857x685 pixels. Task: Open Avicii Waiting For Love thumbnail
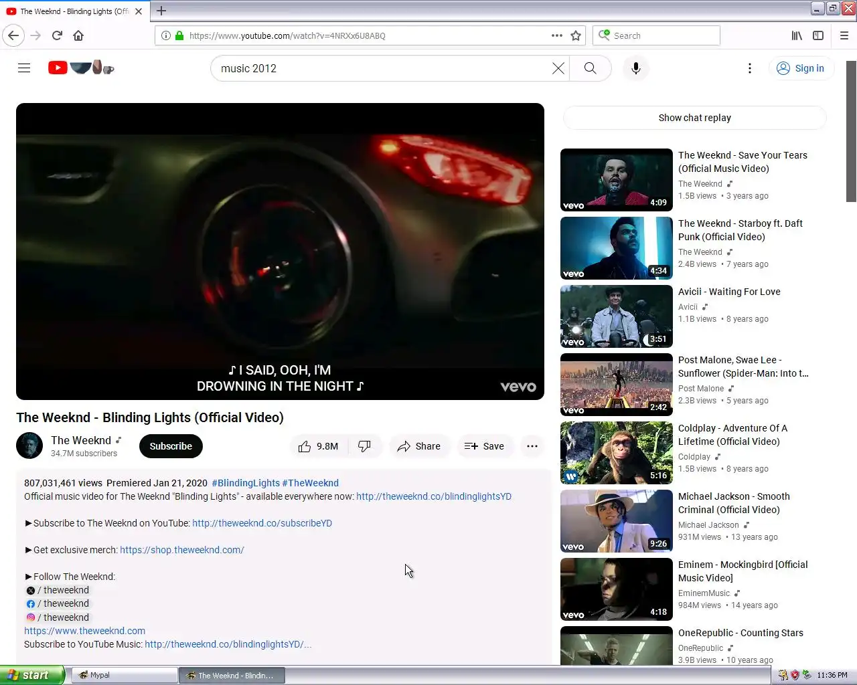[x=617, y=316]
